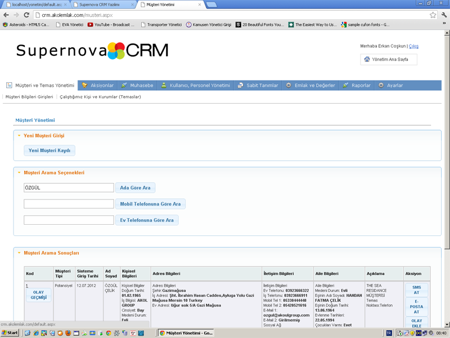The height and width of the screenshot is (338, 450).
Task: Click the browser Back arrow
Action: coord(6,15)
